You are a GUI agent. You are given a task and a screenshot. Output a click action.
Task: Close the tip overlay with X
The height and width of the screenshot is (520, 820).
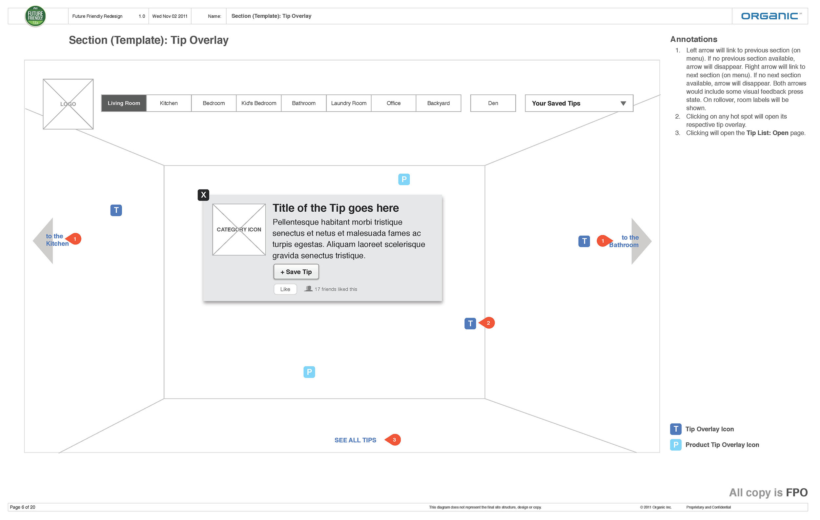pyautogui.click(x=203, y=195)
